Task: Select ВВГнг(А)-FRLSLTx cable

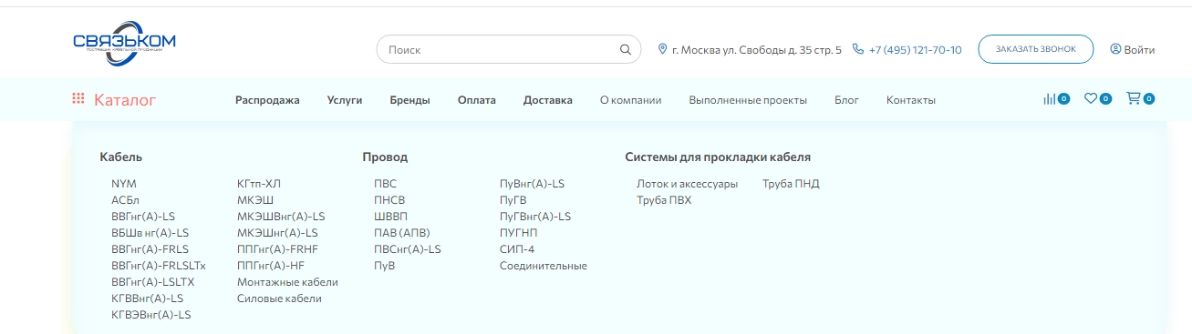Action: point(159,265)
